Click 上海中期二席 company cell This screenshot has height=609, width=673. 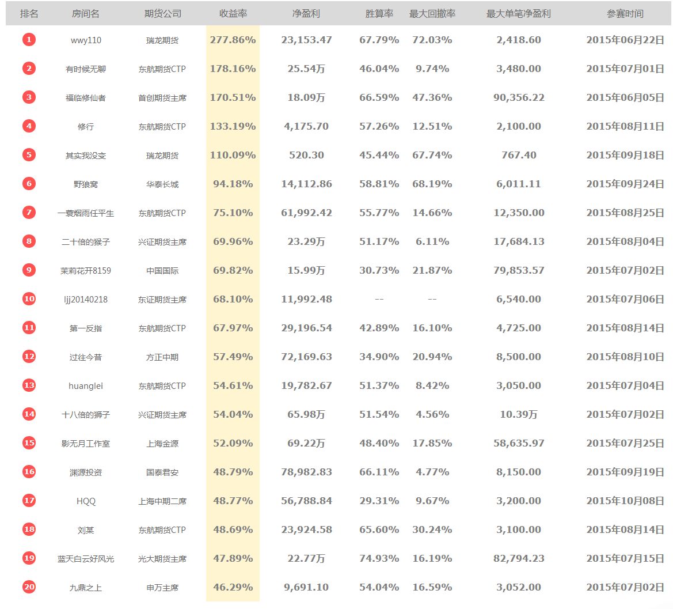162,501
